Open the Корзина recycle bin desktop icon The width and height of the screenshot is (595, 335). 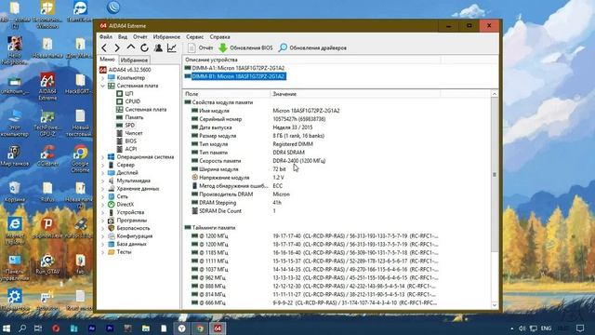point(15,192)
